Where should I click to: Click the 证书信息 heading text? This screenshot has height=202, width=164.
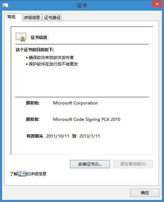point(39,38)
